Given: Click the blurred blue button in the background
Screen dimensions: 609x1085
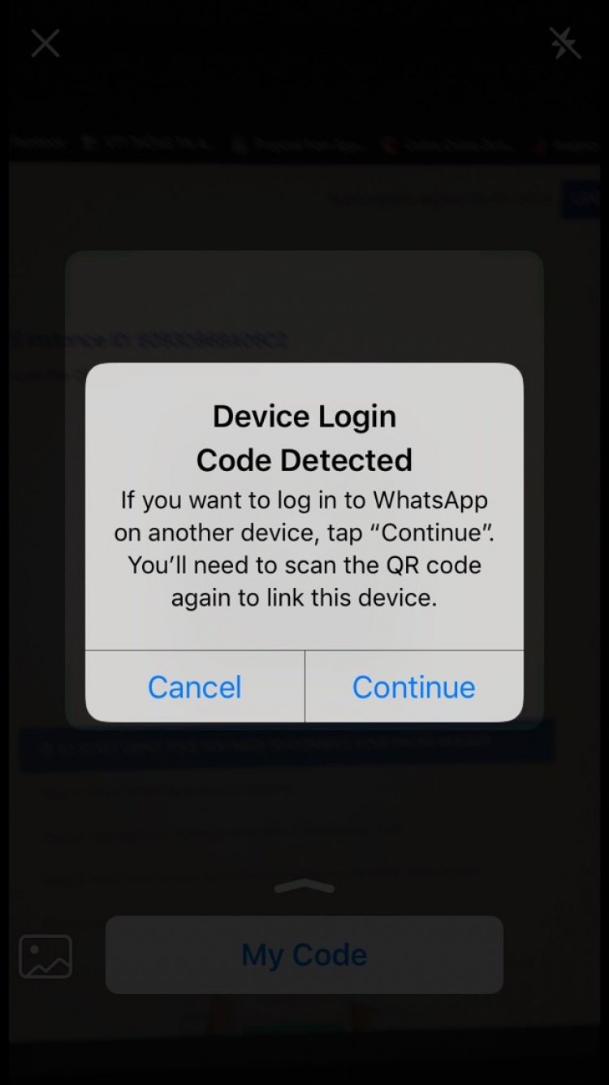Looking at the screenshot, I should [x=581, y=199].
